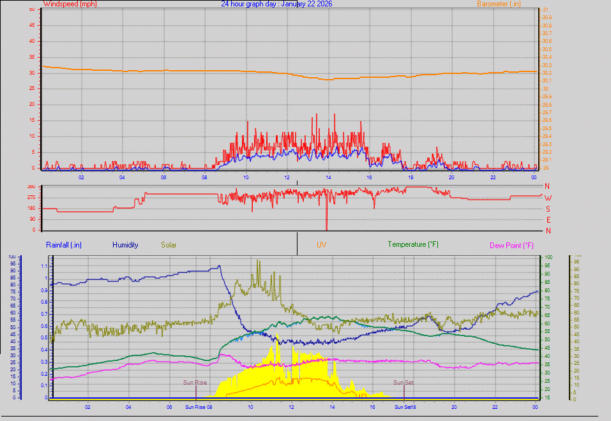Image resolution: width=611 pixels, height=421 pixels.
Task: Click the E compass label on wind direction axis
Action: [x=548, y=219]
